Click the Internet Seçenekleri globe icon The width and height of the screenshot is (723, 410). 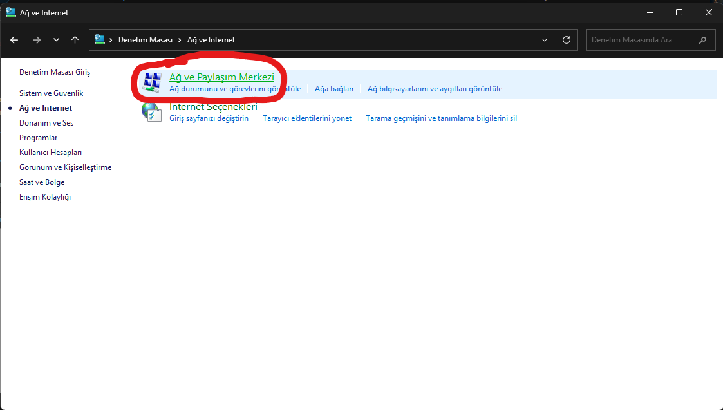(152, 112)
